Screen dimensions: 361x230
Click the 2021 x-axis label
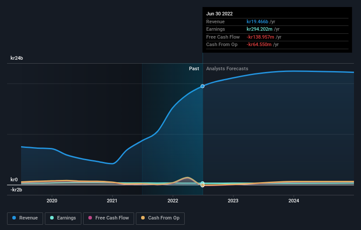click(112, 201)
